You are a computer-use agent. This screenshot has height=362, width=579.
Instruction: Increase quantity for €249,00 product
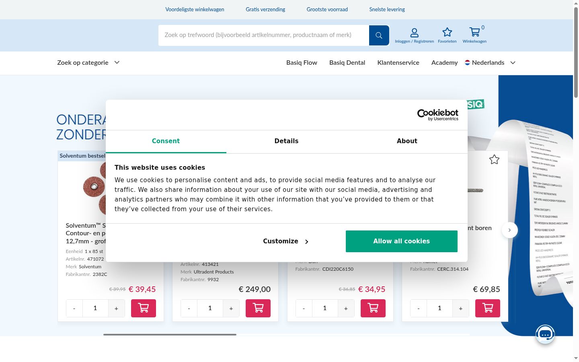(231, 308)
